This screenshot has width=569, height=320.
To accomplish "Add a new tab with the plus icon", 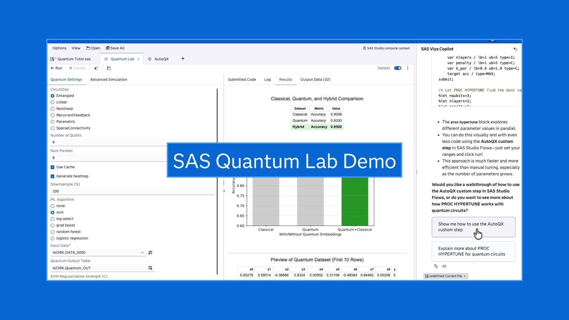I will click(183, 59).
